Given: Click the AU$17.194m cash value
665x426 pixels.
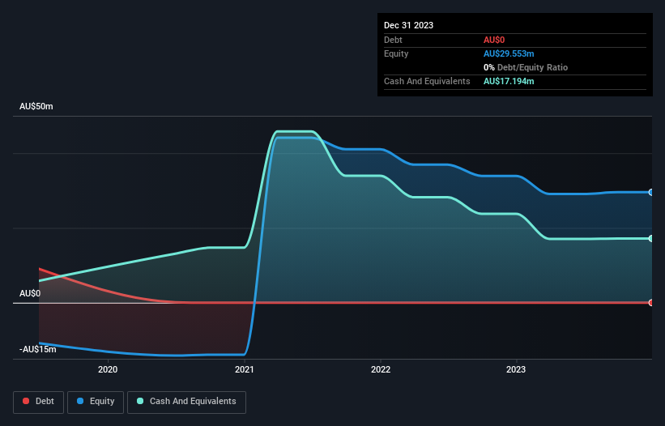Looking at the screenshot, I should (509, 81).
